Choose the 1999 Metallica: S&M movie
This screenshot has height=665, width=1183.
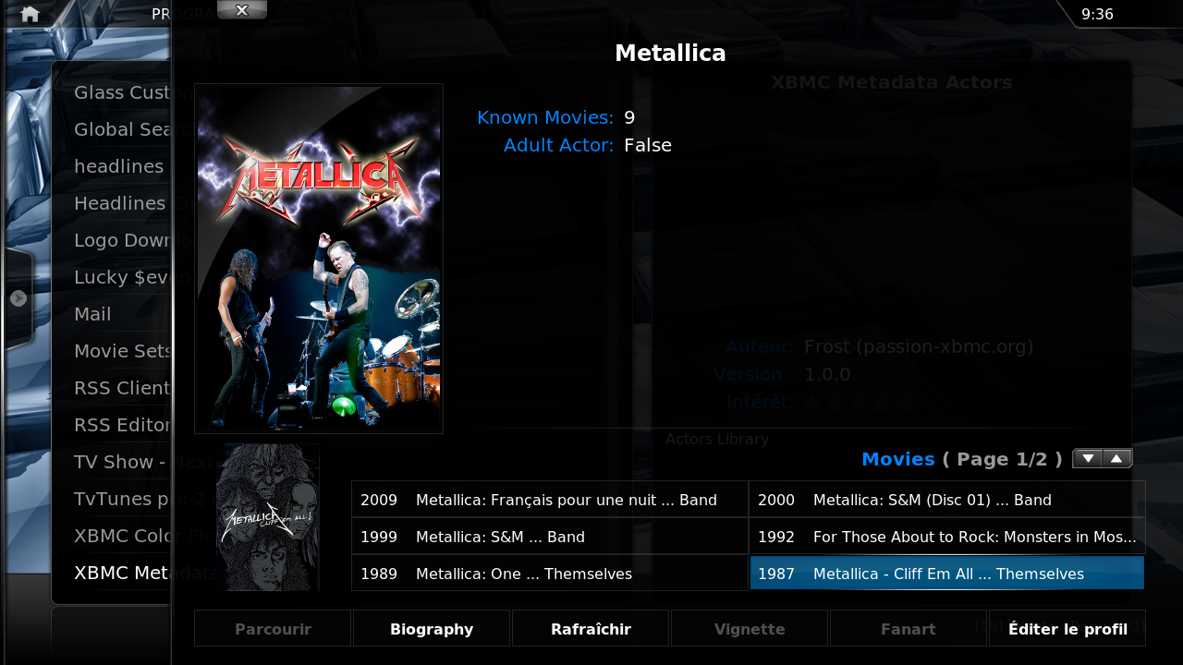click(550, 537)
